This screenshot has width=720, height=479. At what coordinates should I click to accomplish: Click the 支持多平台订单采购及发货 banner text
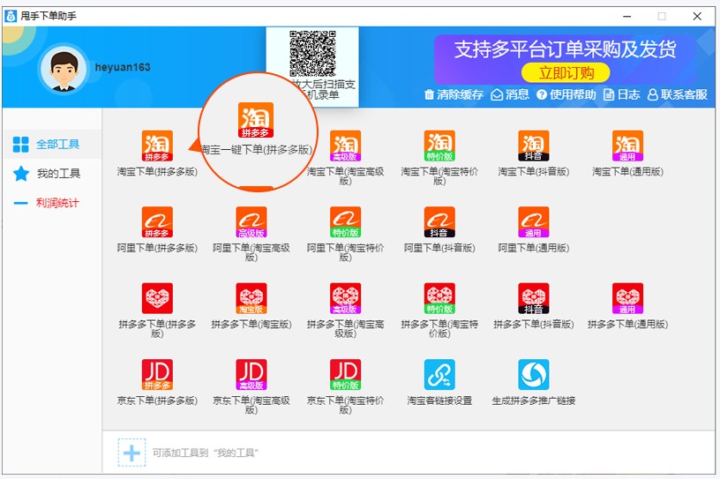566,49
